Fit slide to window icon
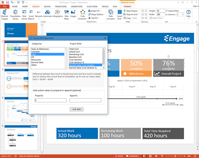The image size is (199, 158). 195,156
